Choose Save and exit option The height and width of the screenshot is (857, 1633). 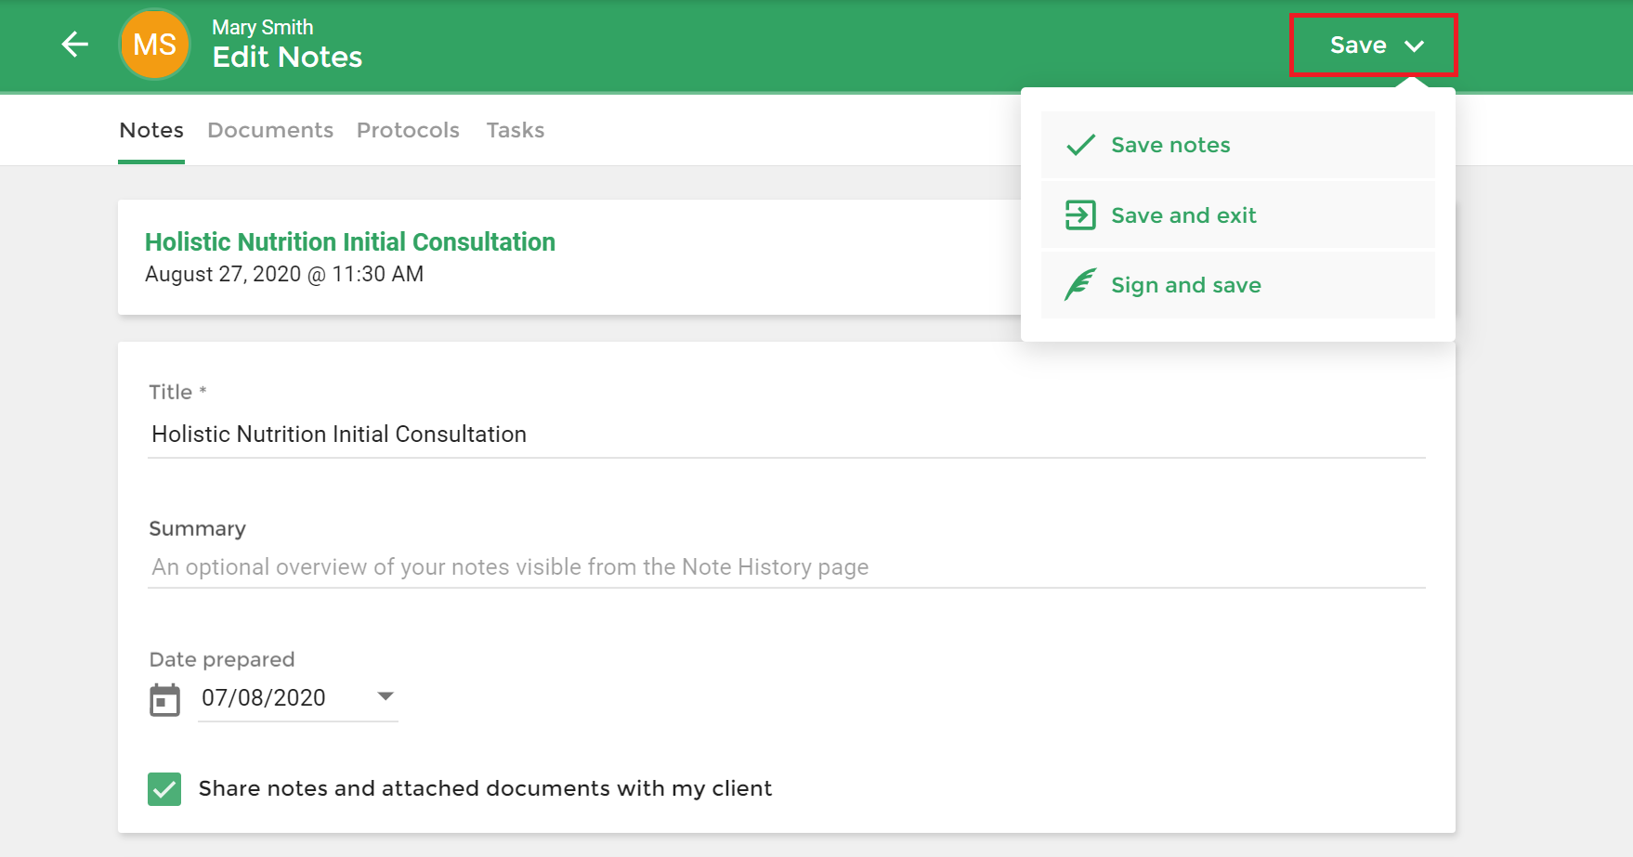pos(1238,215)
